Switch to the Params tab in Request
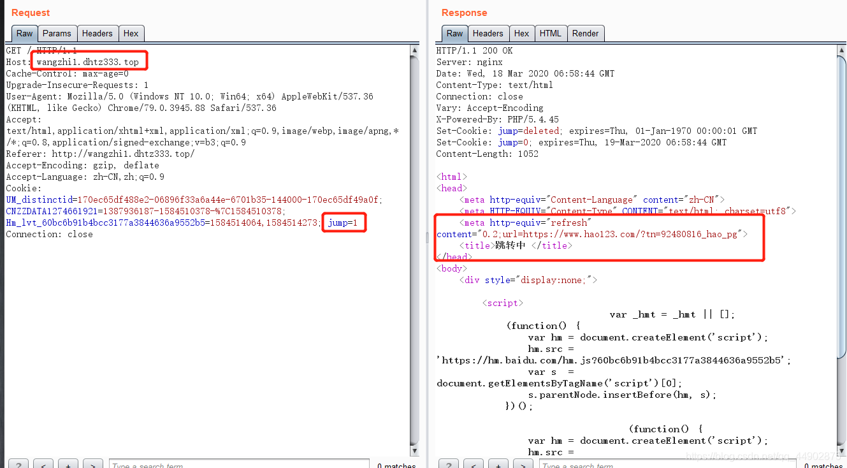This screenshot has height=468, width=847. pyautogui.click(x=57, y=33)
